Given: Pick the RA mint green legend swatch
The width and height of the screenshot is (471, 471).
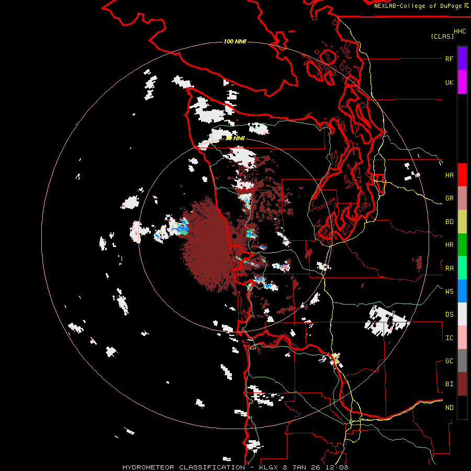Looking at the screenshot, I should pos(462,268).
